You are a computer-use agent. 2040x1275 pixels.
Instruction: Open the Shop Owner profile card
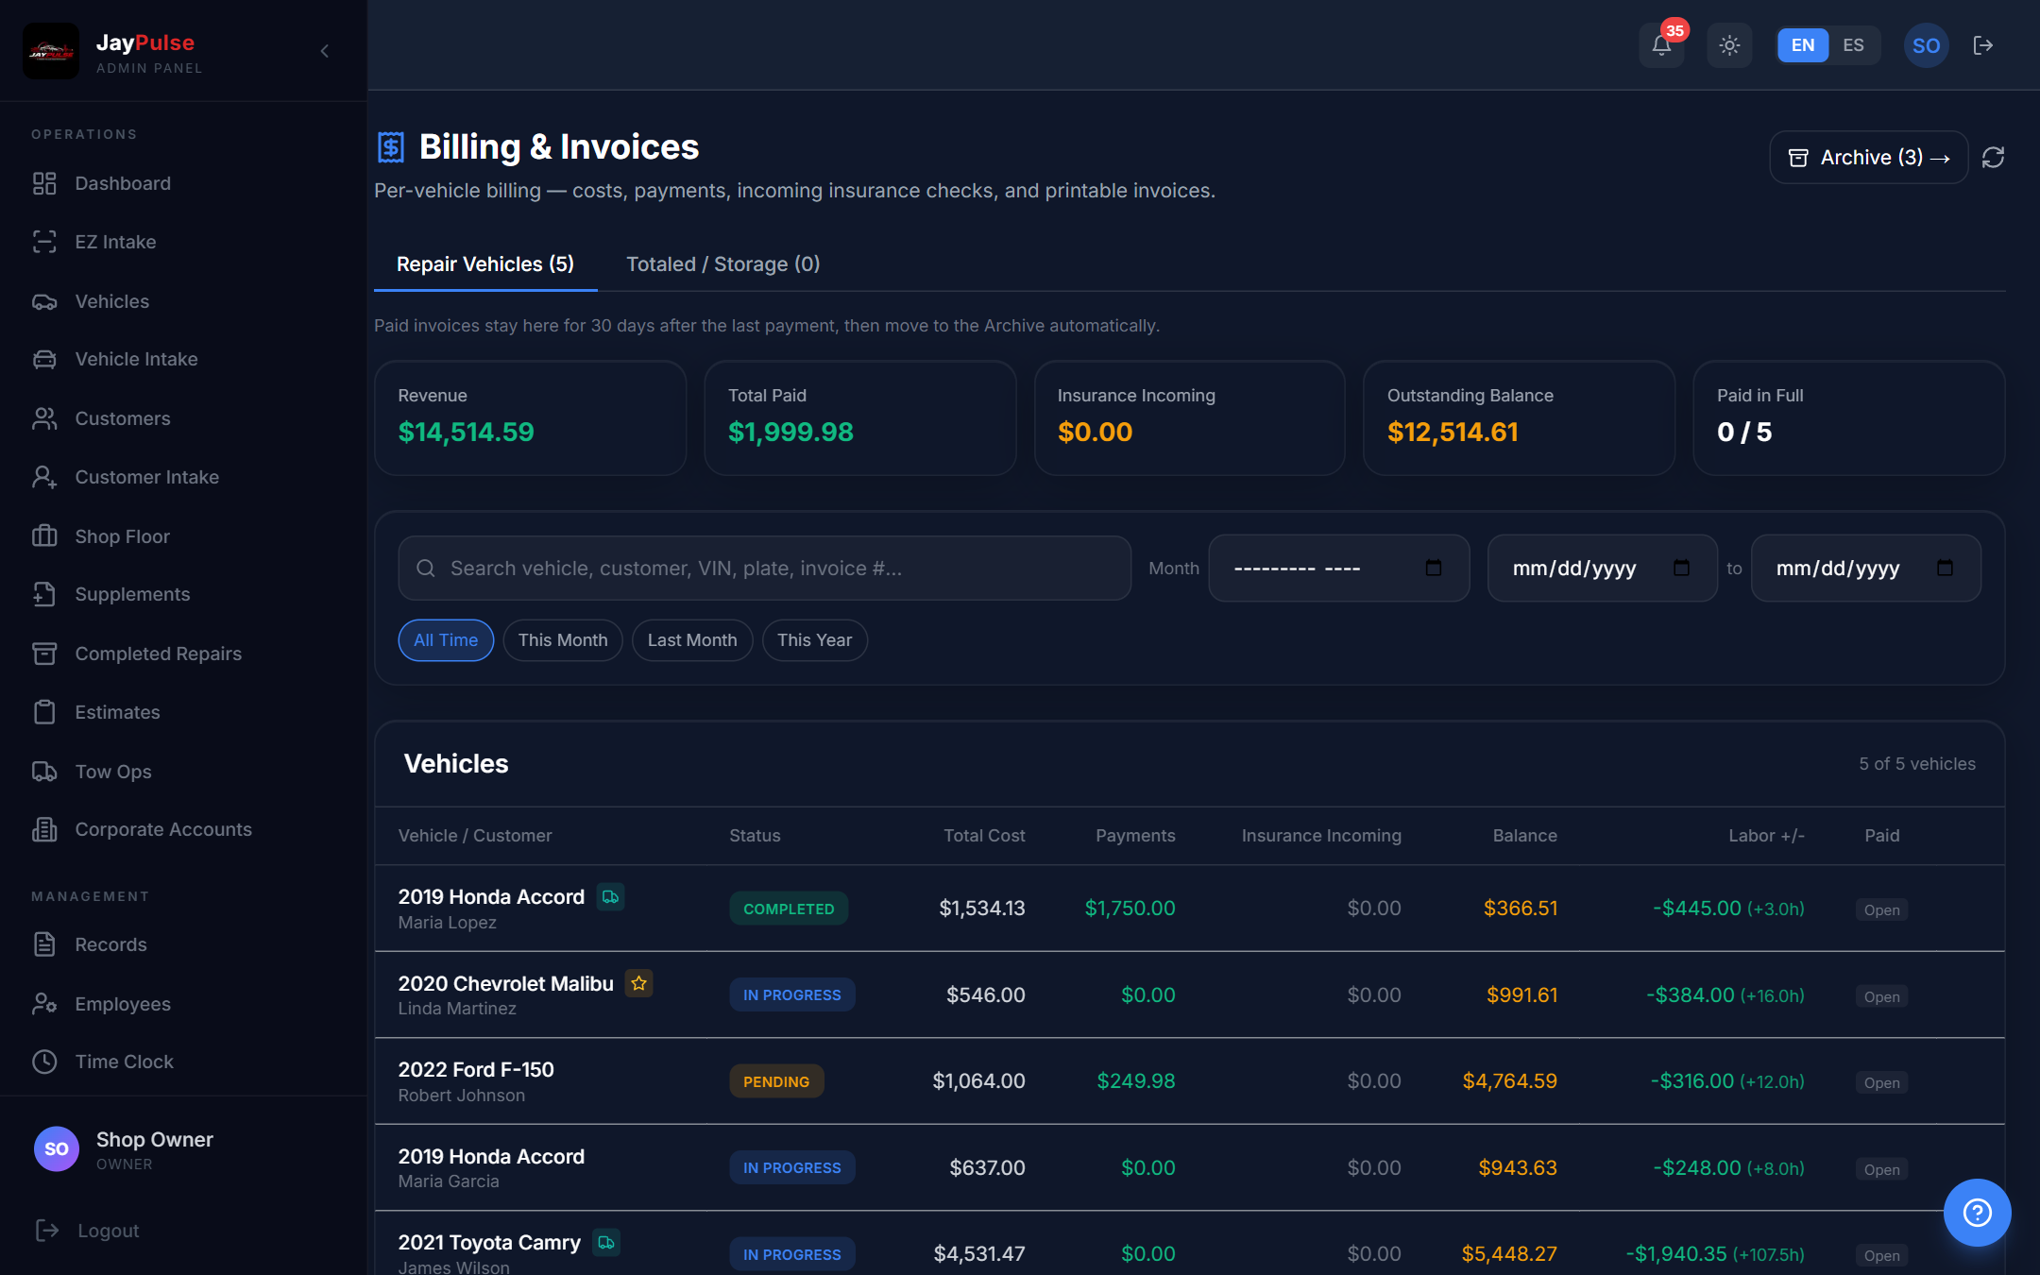(x=183, y=1149)
